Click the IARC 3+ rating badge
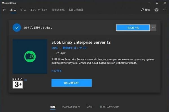This screenshot has width=169, height=112. click(x=18, y=83)
